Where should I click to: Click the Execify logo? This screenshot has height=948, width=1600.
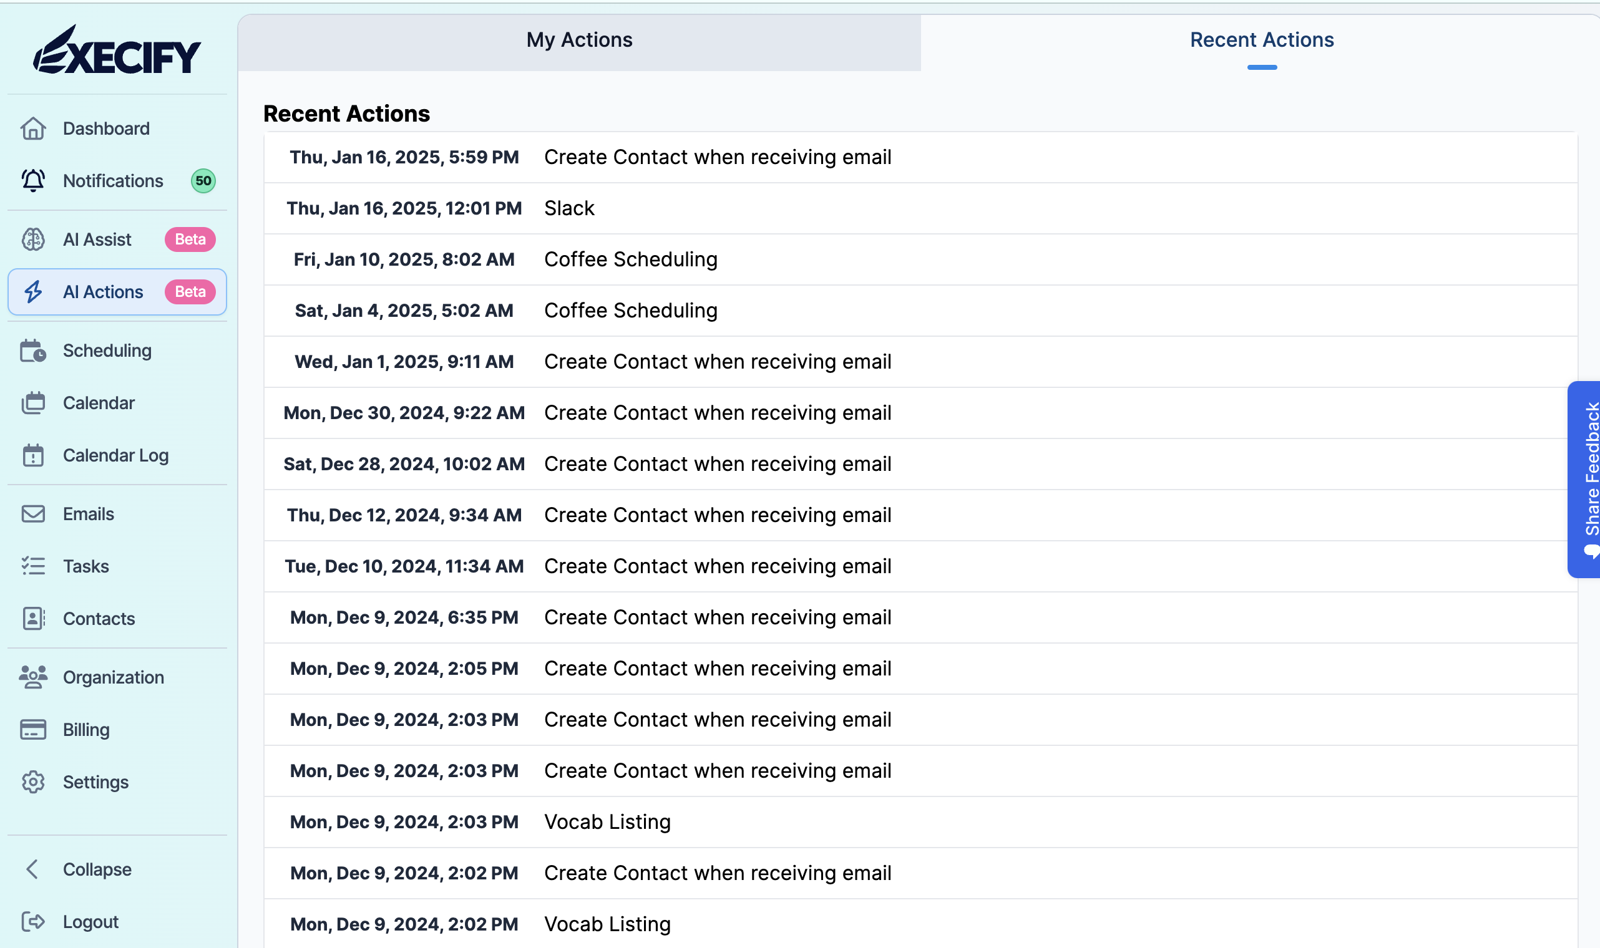(x=117, y=50)
